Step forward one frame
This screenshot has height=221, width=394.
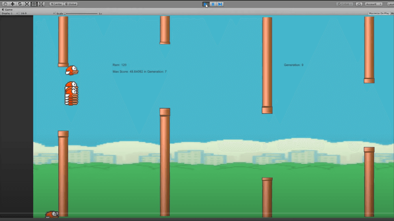220,4
